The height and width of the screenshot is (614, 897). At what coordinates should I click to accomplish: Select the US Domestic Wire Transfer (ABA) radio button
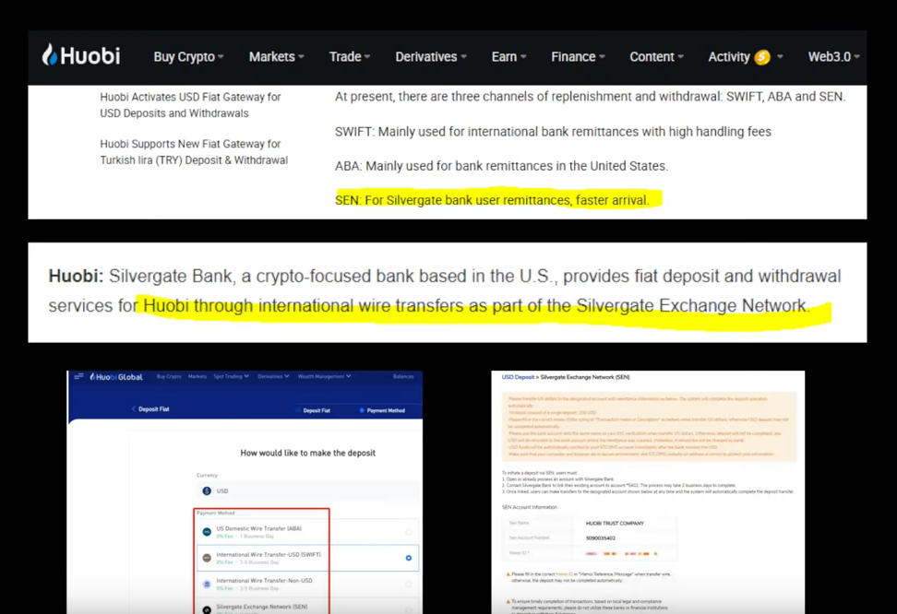tap(409, 532)
